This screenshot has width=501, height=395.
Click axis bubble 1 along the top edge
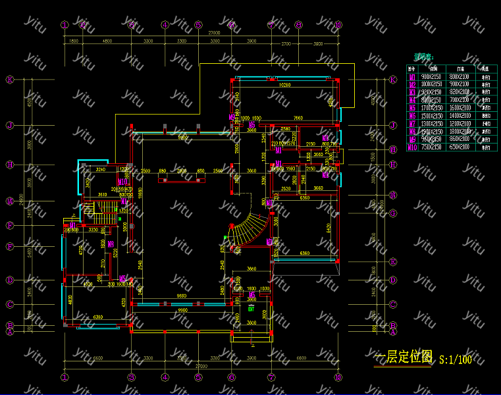click(x=65, y=25)
